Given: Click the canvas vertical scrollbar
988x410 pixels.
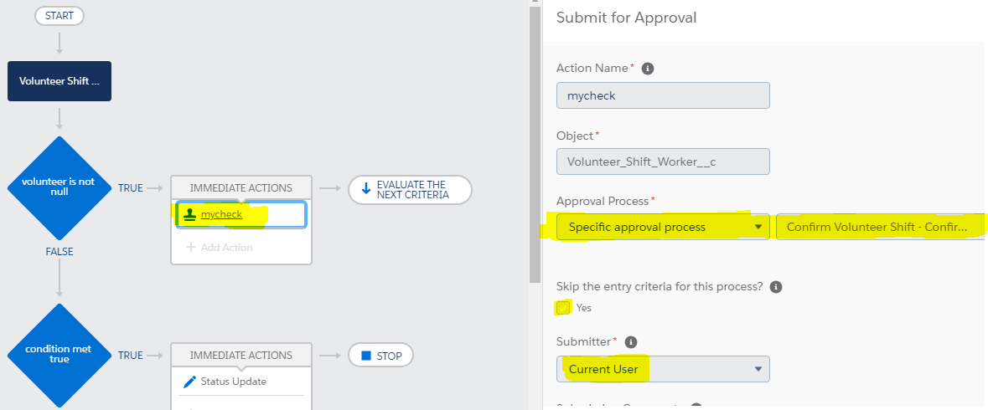Looking at the screenshot, I should [x=535, y=142].
